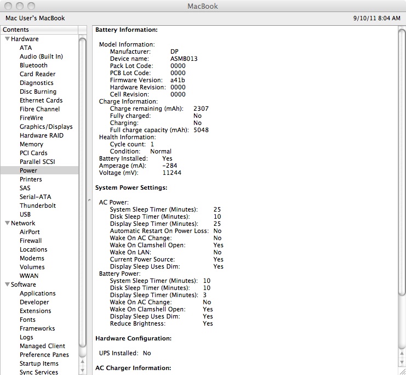
Task: Click the Contents column header
Action: point(39,30)
